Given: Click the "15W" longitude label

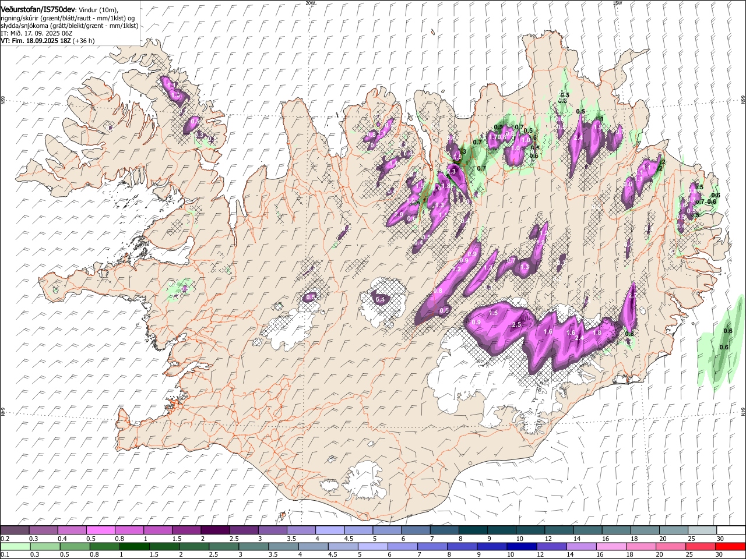Looking at the screenshot, I should pyautogui.click(x=617, y=3).
